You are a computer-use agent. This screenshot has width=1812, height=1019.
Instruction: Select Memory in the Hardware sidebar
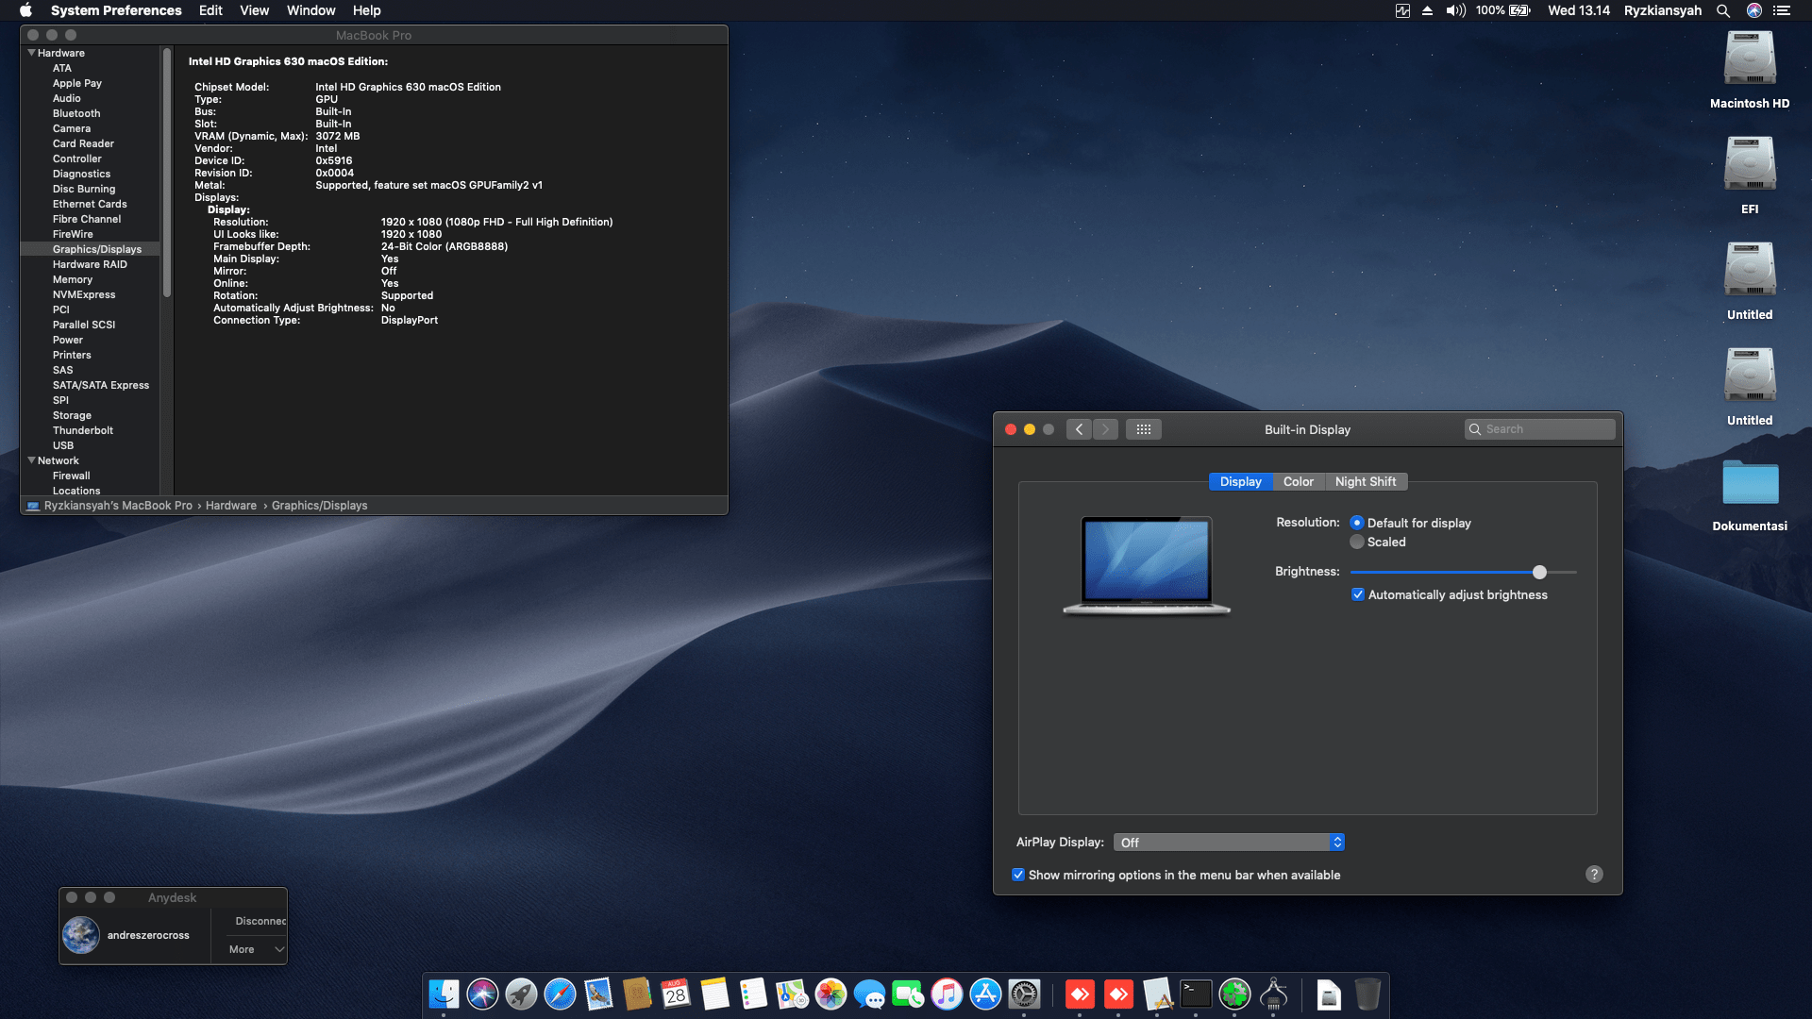click(73, 279)
